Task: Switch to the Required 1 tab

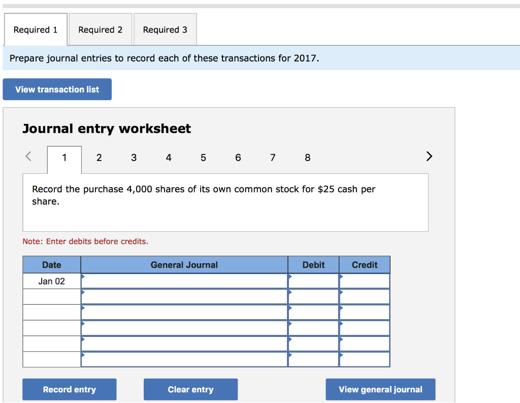Action: (x=36, y=29)
